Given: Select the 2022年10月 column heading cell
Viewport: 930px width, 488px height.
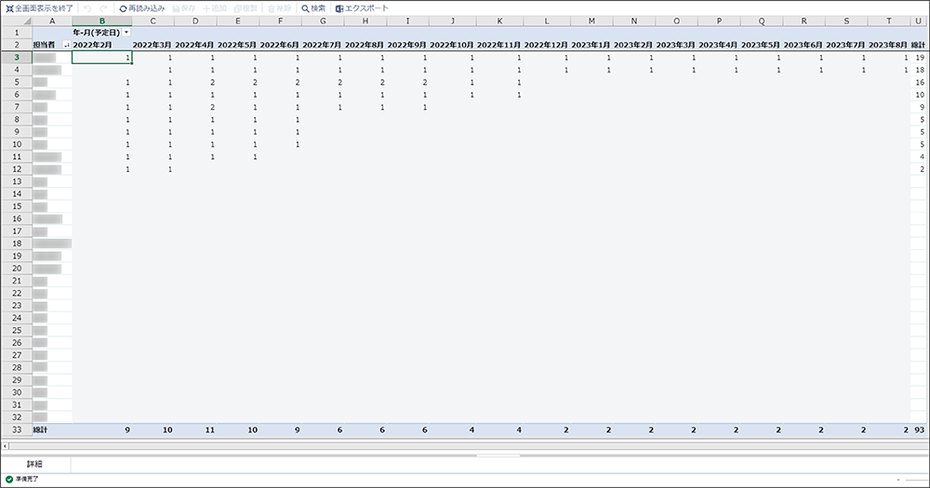Looking at the screenshot, I should pyautogui.click(x=452, y=45).
